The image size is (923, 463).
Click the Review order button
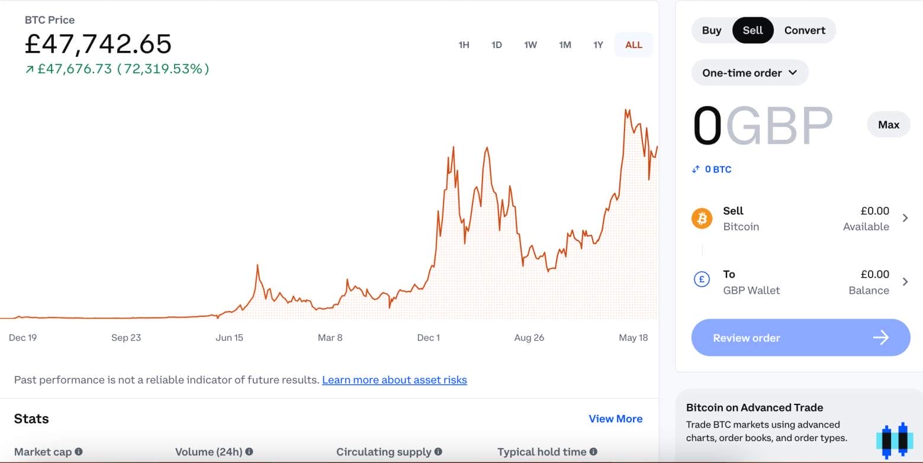pyautogui.click(x=800, y=337)
